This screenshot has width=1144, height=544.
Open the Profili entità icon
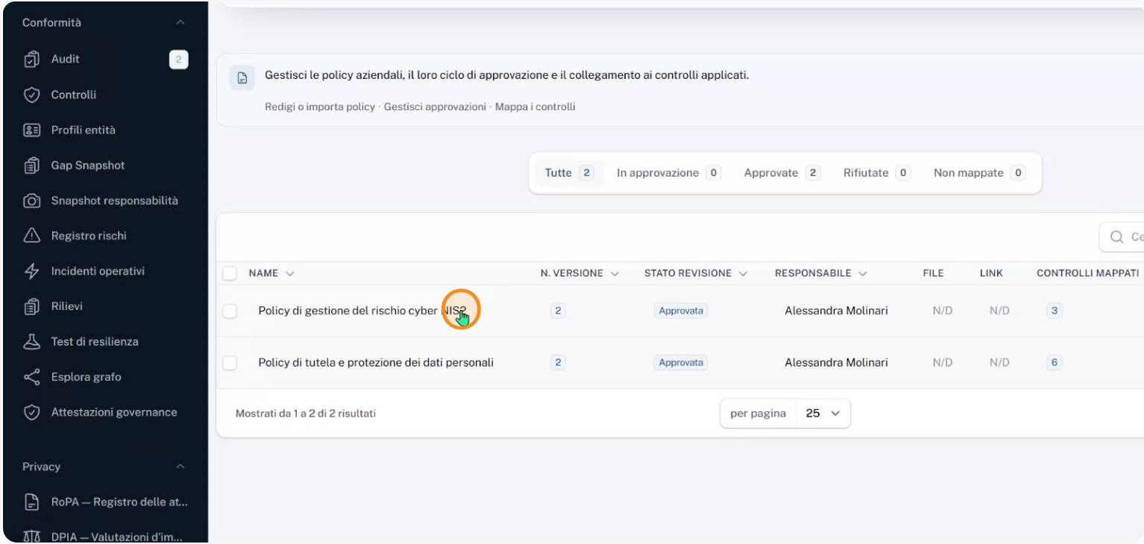(31, 130)
